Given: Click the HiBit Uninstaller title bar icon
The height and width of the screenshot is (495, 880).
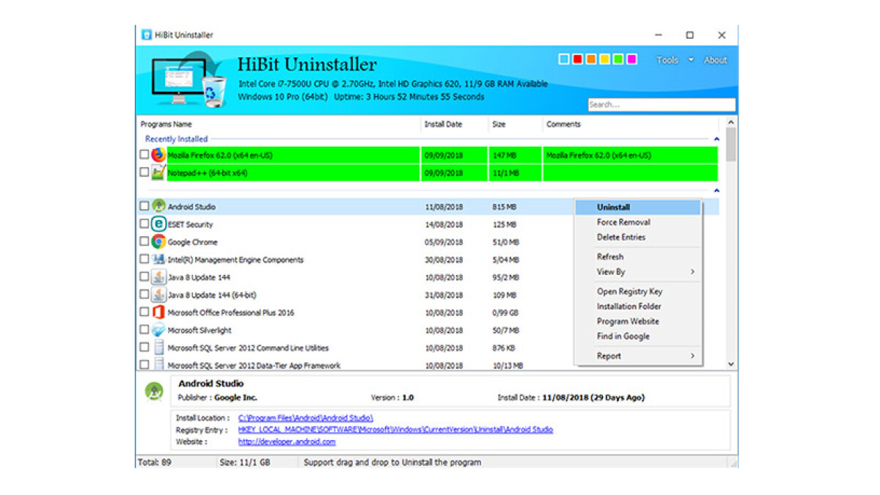Looking at the screenshot, I should [147, 35].
